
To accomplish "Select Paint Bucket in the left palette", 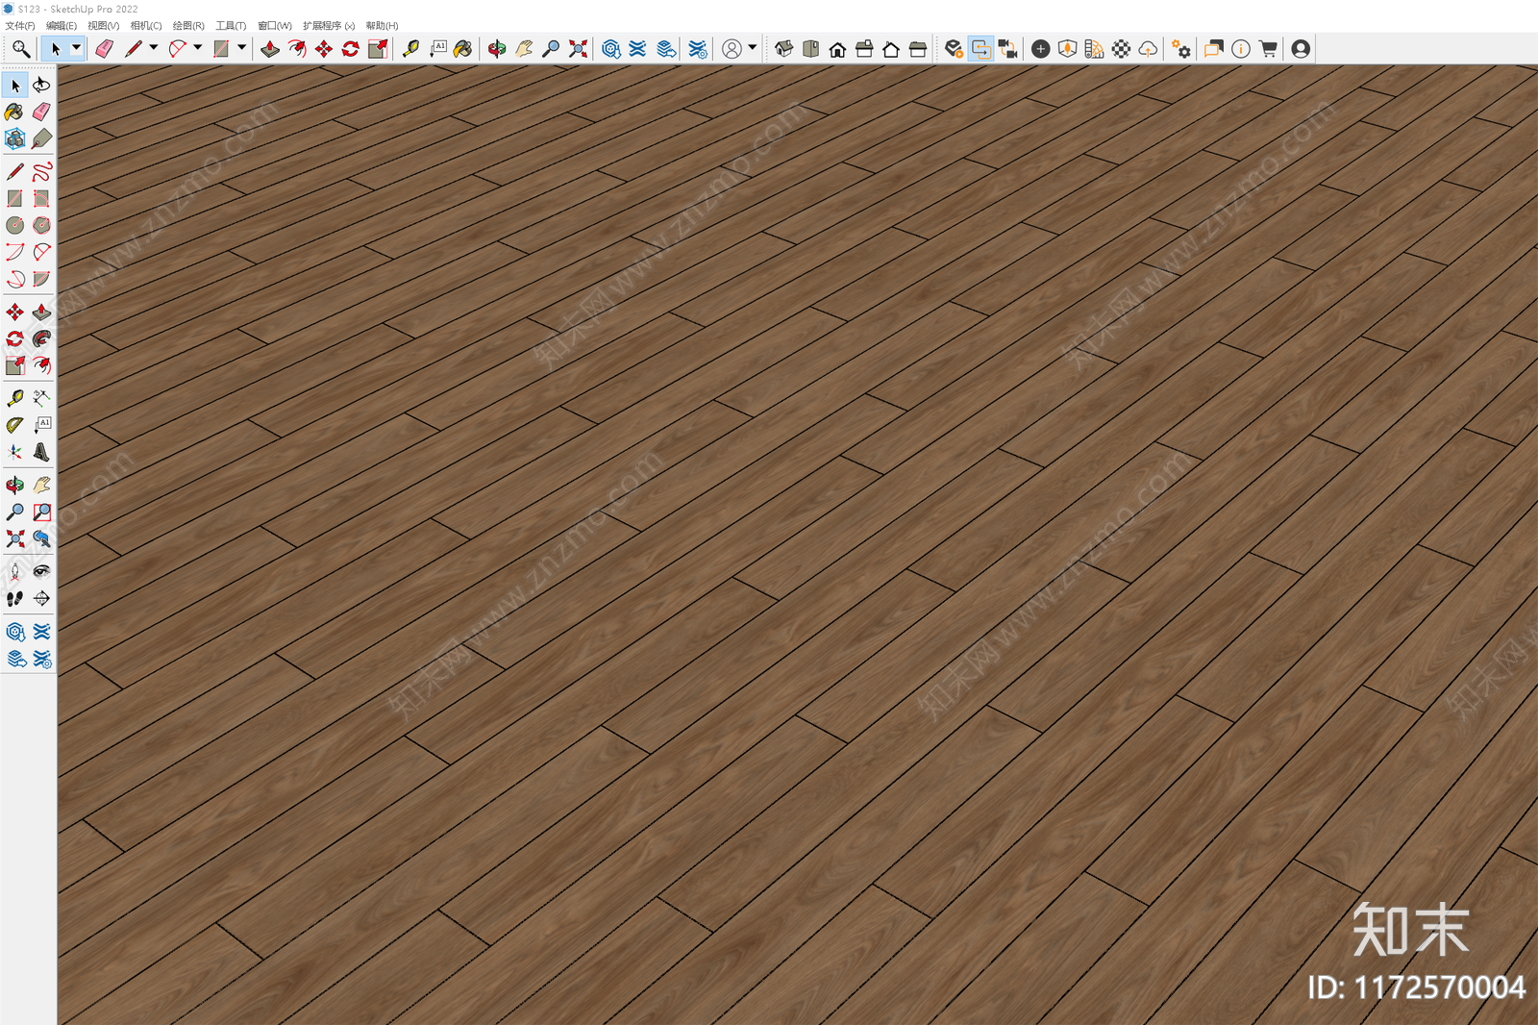I will (14, 112).
